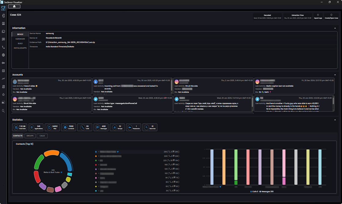The width and height of the screenshot is (342, 204).
Task: Select the DEVICE information tab
Action: point(20,34)
